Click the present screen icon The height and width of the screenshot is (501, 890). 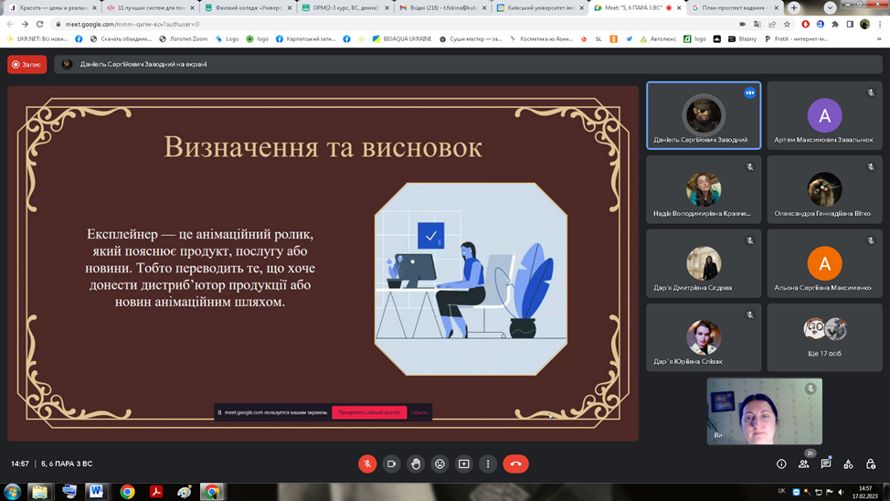coord(464,464)
